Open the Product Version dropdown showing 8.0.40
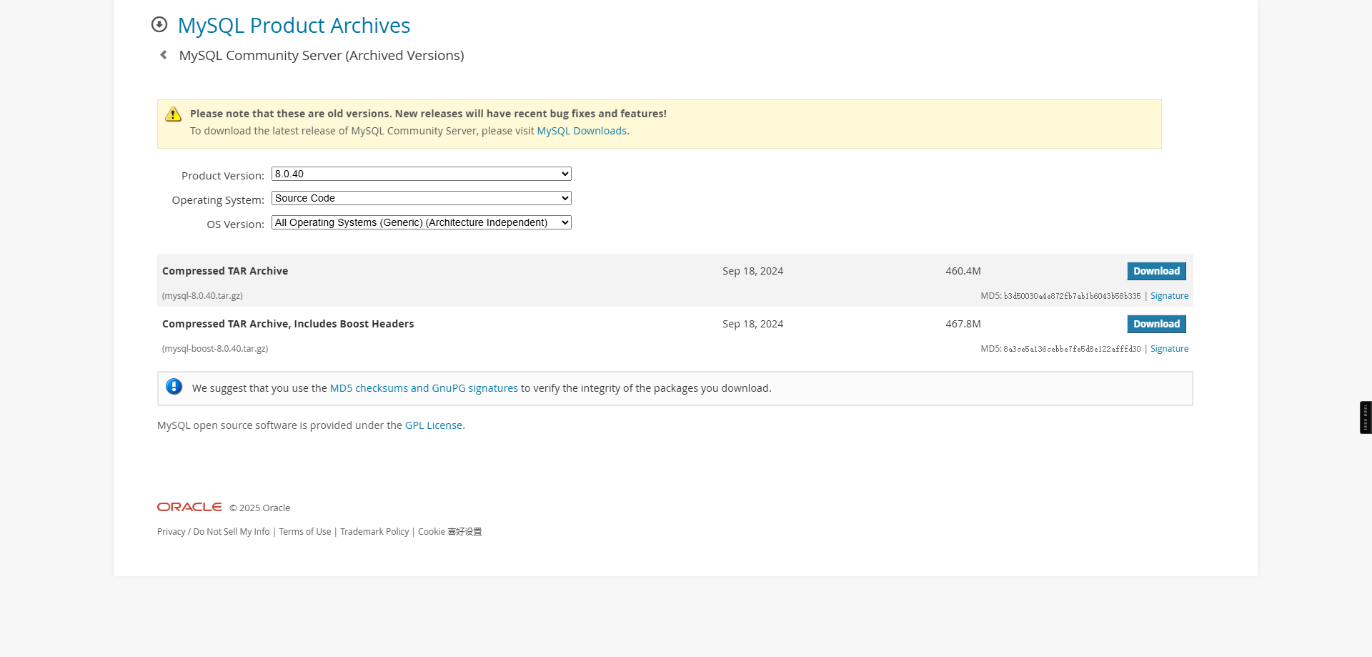 pyautogui.click(x=422, y=174)
